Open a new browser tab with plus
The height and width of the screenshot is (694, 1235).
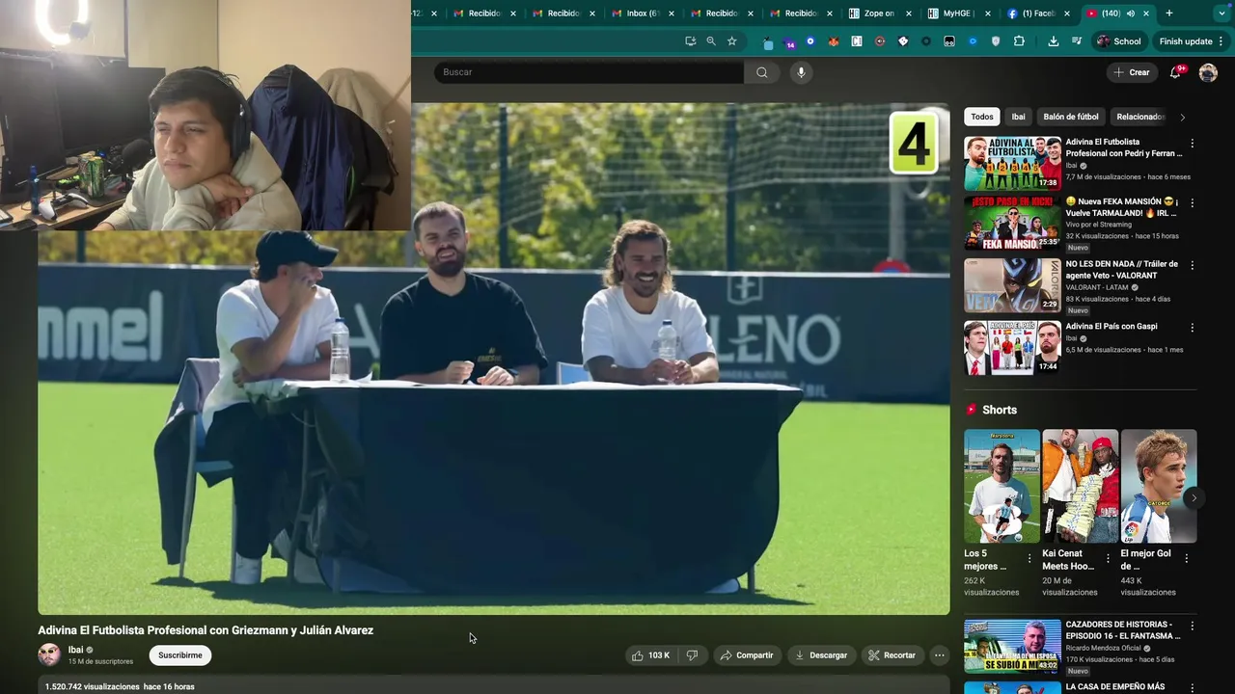(x=1169, y=13)
